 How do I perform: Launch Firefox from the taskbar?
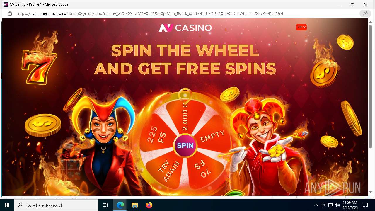point(149,205)
